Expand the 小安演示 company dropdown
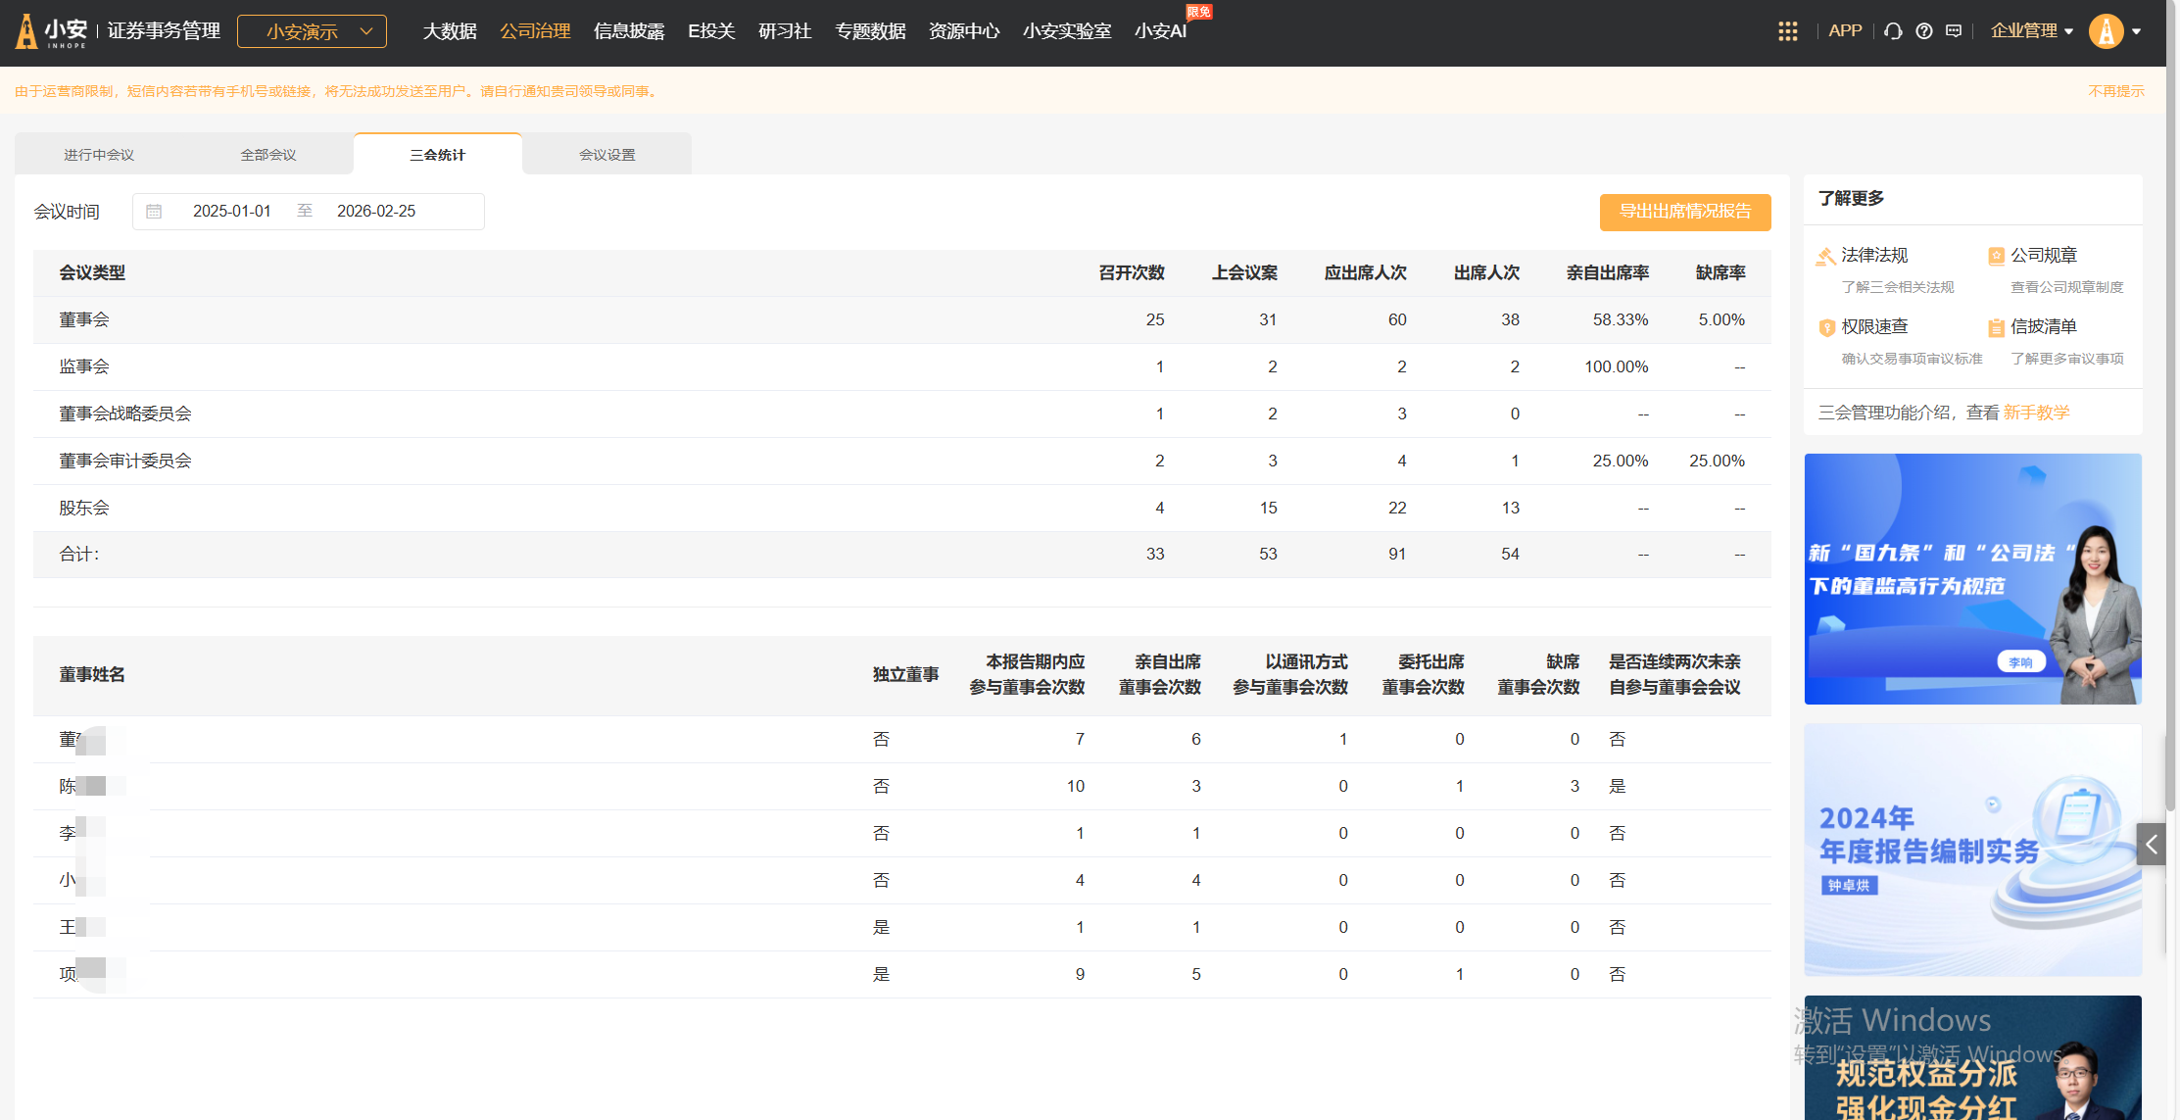Screen dimensions: 2180x1120 click(312, 31)
